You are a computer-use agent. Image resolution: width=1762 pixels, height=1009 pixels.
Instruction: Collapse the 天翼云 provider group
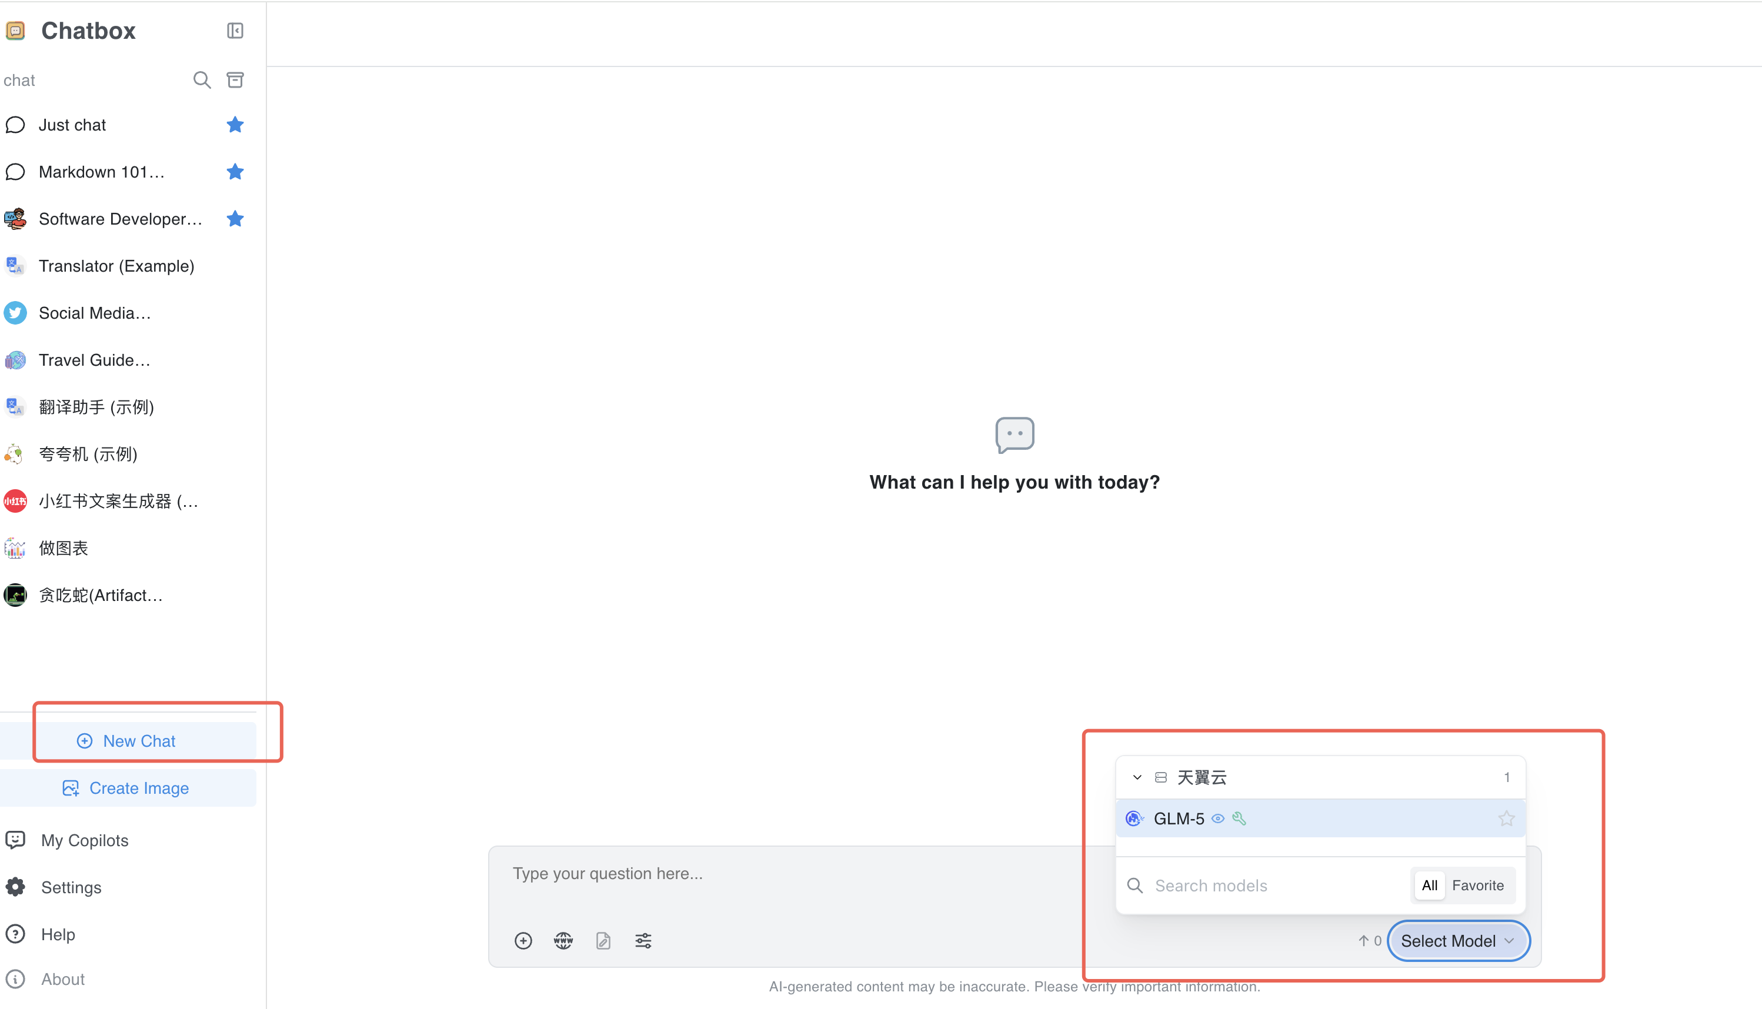1137,777
